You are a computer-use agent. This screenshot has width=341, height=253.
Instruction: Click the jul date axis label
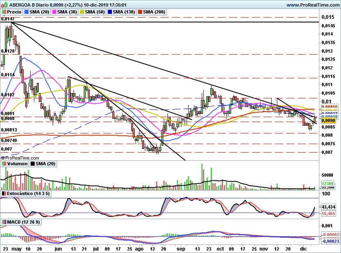coord(96,249)
